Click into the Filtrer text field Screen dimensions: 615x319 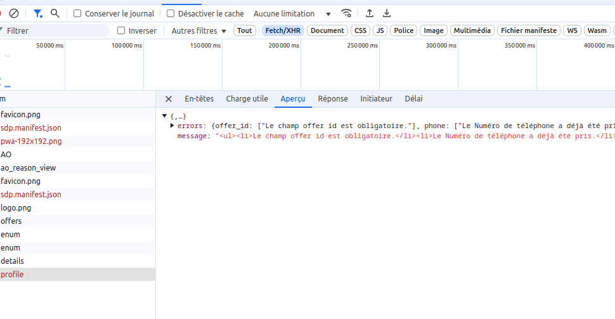click(55, 30)
